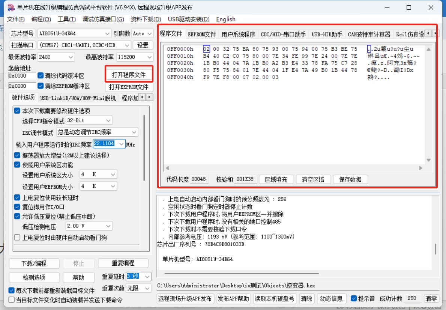Click 重复编程 button
The height and width of the screenshot is (310, 446).
coord(123,263)
